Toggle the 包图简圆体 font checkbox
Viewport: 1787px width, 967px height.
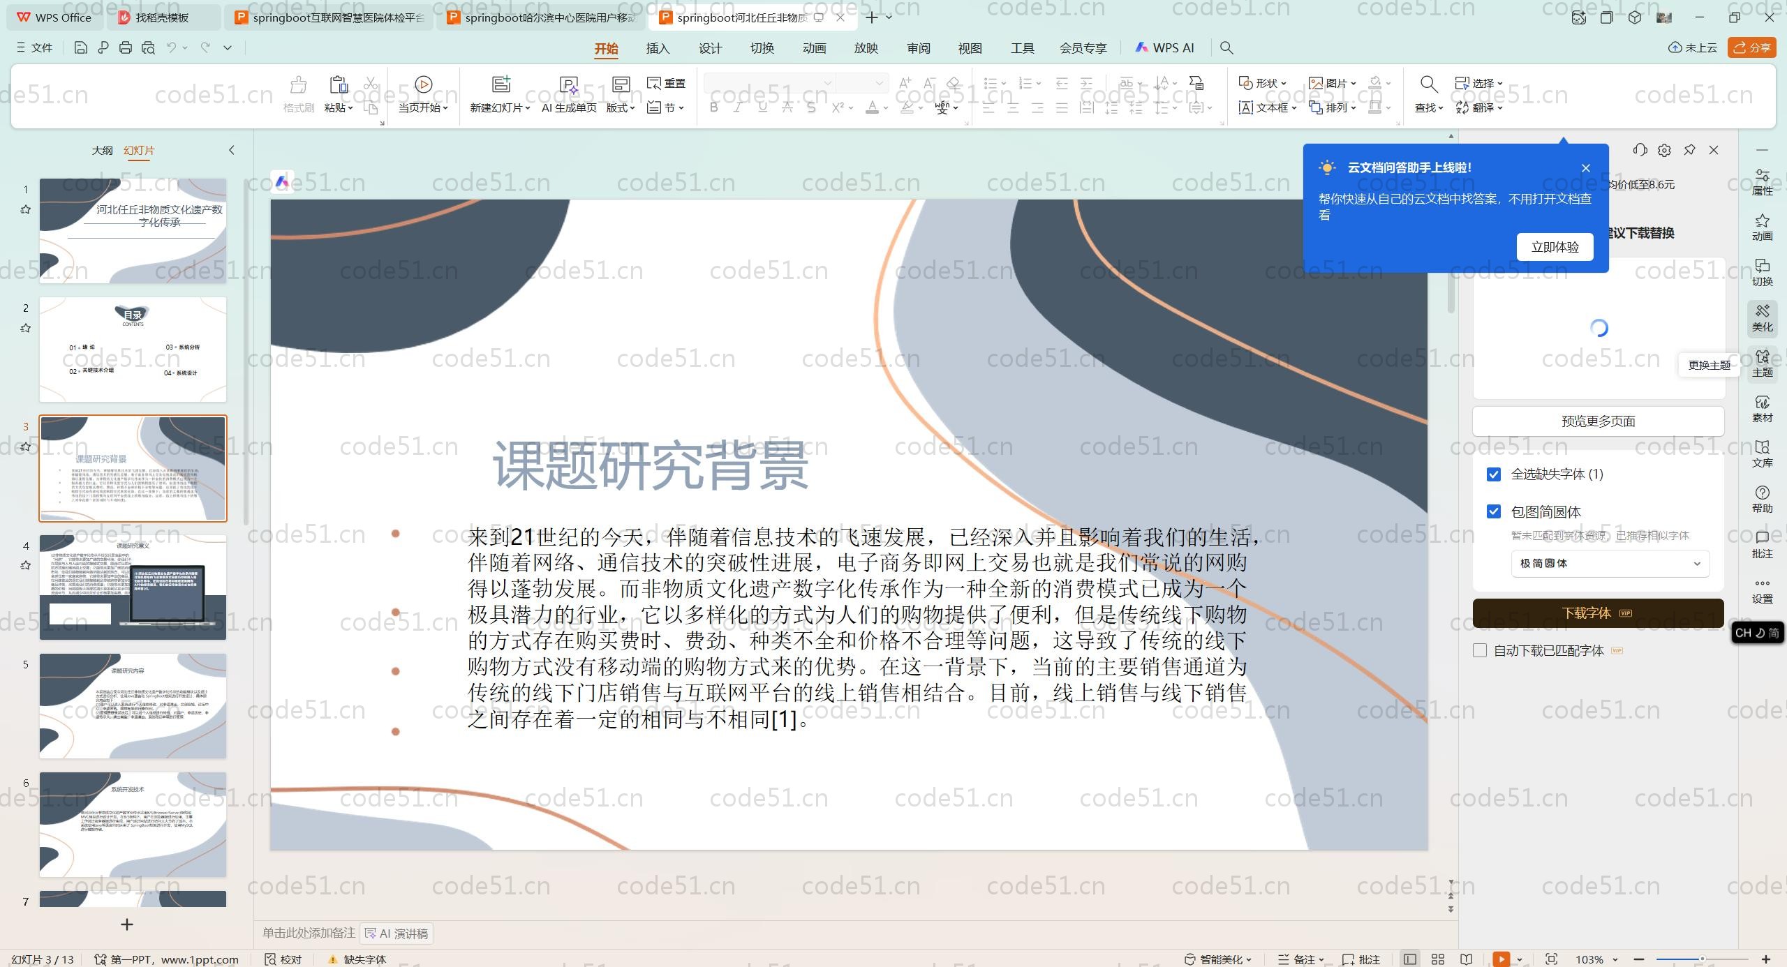[x=1494, y=511]
